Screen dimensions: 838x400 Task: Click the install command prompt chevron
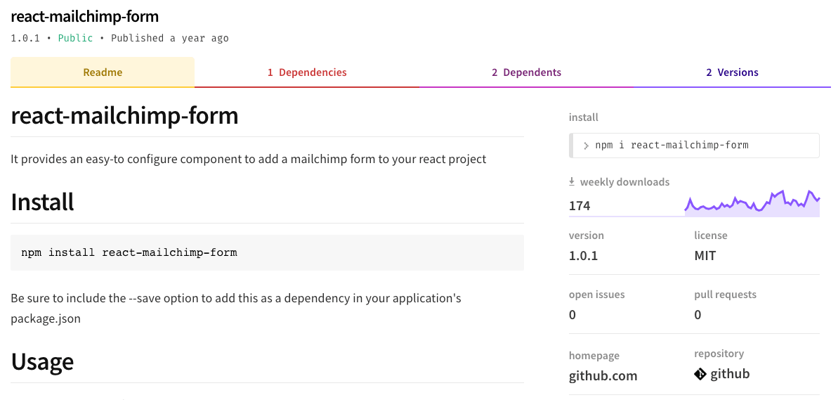(587, 146)
